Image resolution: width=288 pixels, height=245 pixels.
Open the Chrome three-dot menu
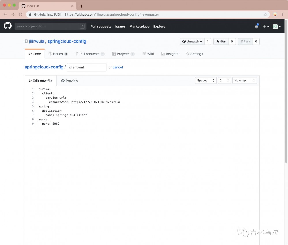click(283, 14)
